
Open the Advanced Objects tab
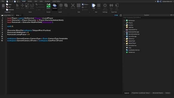(x=158, y=93)
